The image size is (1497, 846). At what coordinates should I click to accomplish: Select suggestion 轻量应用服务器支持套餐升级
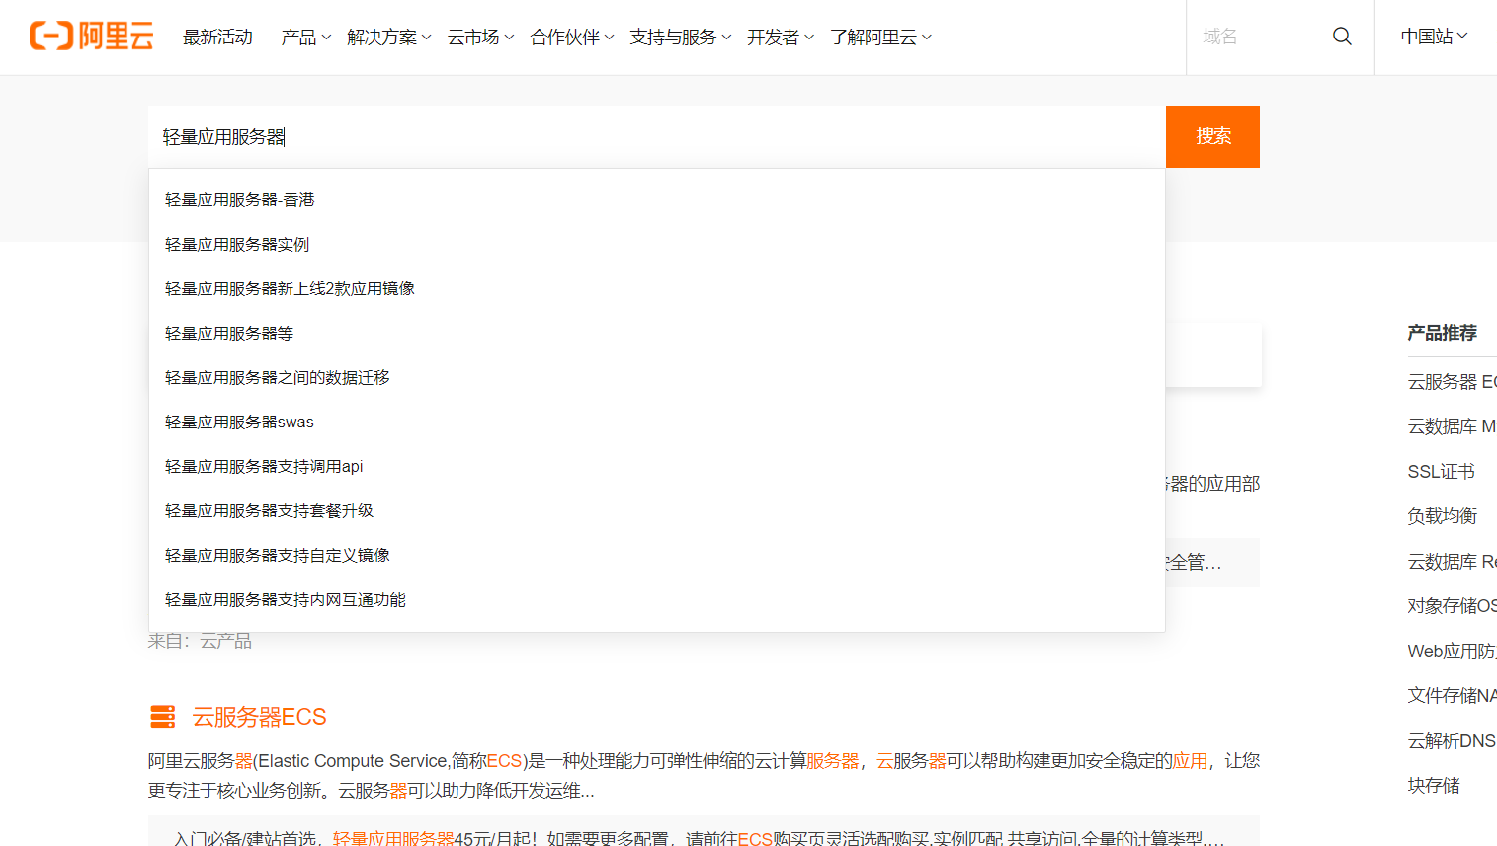click(x=657, y=511)
